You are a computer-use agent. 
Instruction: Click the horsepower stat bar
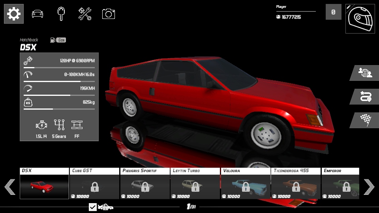(59, 68)
